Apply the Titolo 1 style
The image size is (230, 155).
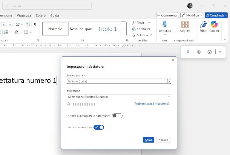tap(107, 29)
